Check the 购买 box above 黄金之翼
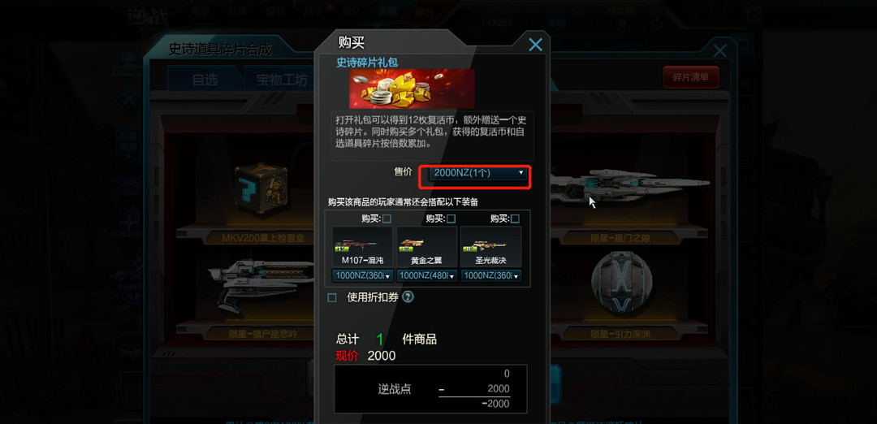The height and width of the screenshot is (424, 877). 451,218
